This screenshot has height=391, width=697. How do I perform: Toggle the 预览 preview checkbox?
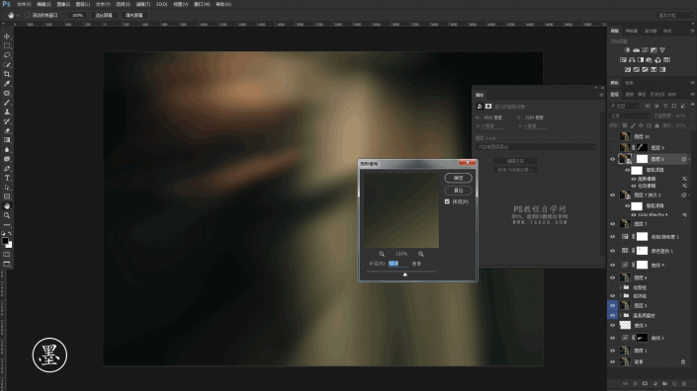pyautogui.click(x=447, y=202)
